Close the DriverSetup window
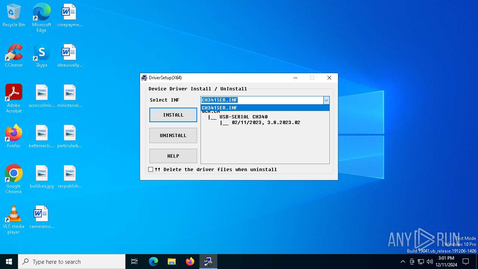The width and height of the screenshot is (478, 269). (x=329, y=78)
